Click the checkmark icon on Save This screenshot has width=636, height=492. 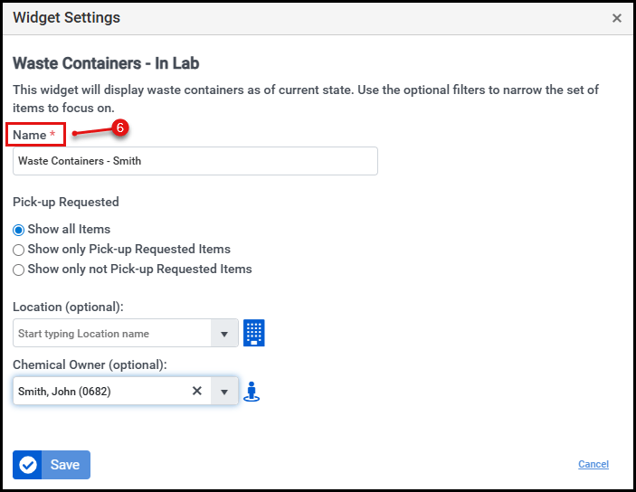pyautogui.click(x=28, y=465)
